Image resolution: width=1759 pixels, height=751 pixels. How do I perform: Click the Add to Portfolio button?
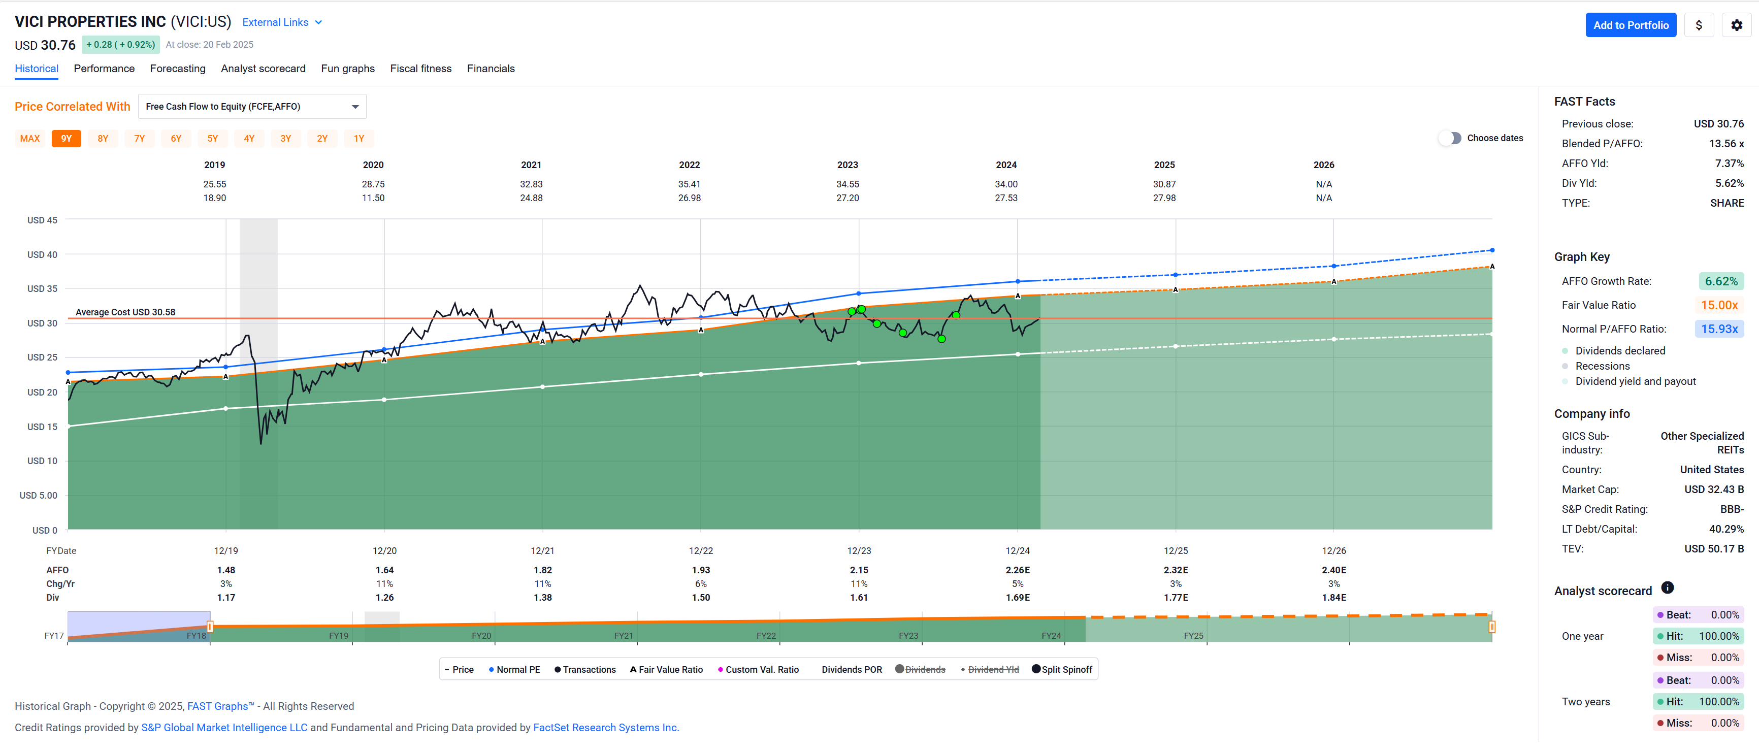tap(1631, 25)
